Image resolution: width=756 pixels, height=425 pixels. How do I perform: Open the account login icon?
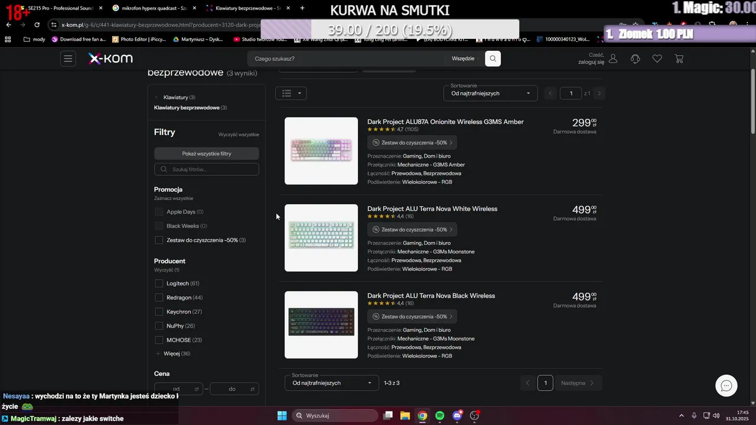(613, 58)
